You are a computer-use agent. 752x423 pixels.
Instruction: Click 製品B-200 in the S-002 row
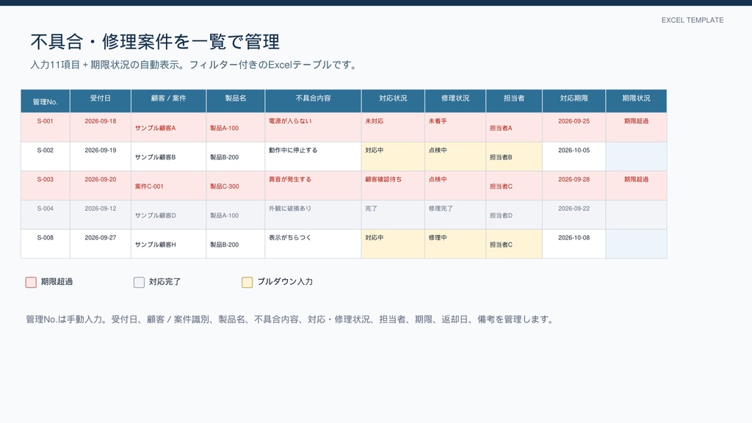236,157
